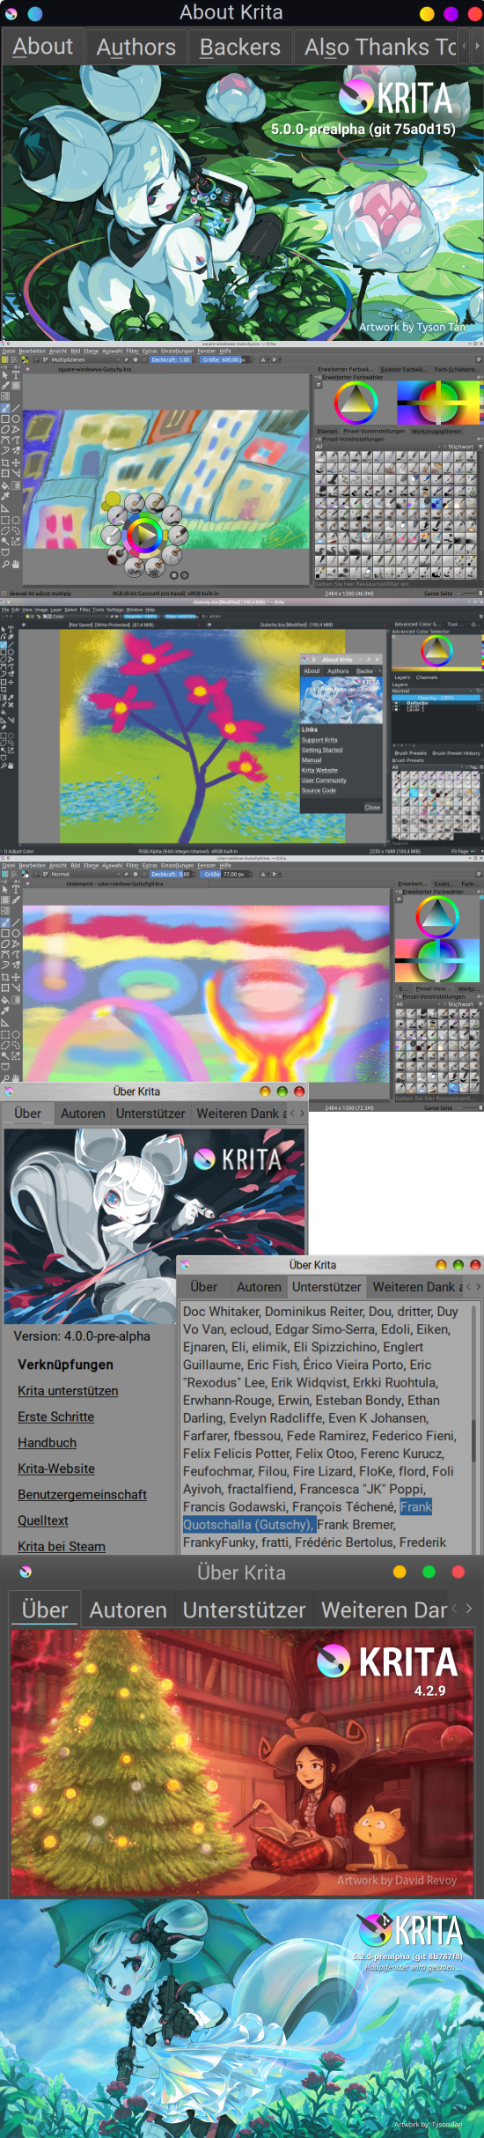Visit the Krita-Website link
484x2138 pixels.
[56, 1468]
